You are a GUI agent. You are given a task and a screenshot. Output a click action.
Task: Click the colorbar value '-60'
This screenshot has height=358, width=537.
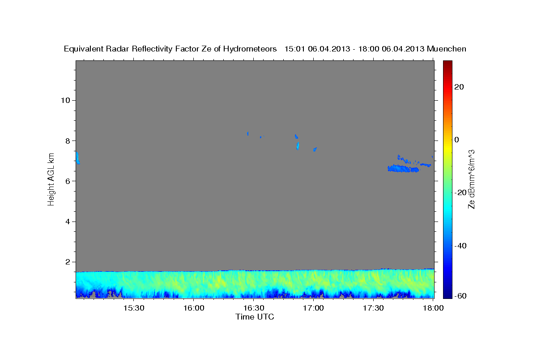(460, 296)
